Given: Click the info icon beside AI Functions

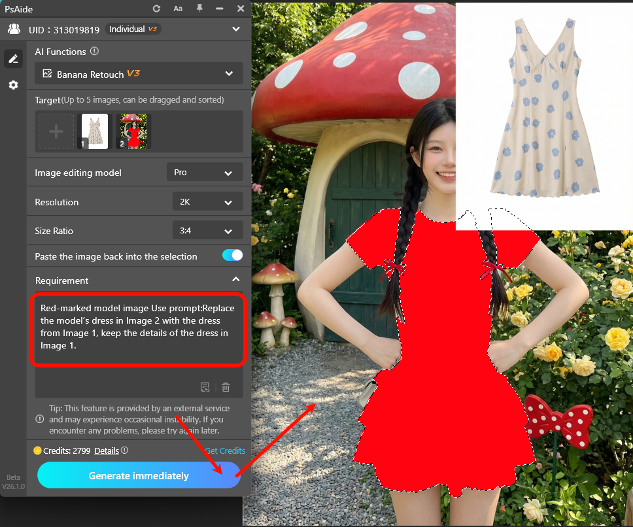Looking at the screenshot, I should tap(93, 51).
